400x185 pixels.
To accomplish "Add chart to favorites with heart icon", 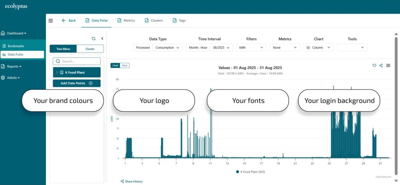I will click(374, 65).
